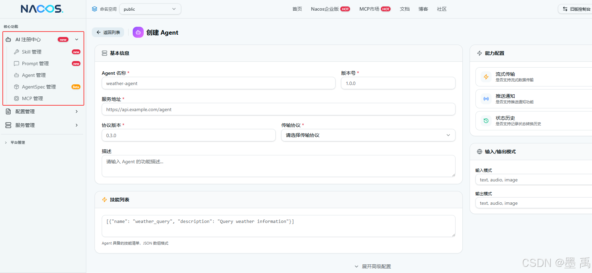Click the 服务管理 server icon
592x273 pixels.
tap(8, 125)
